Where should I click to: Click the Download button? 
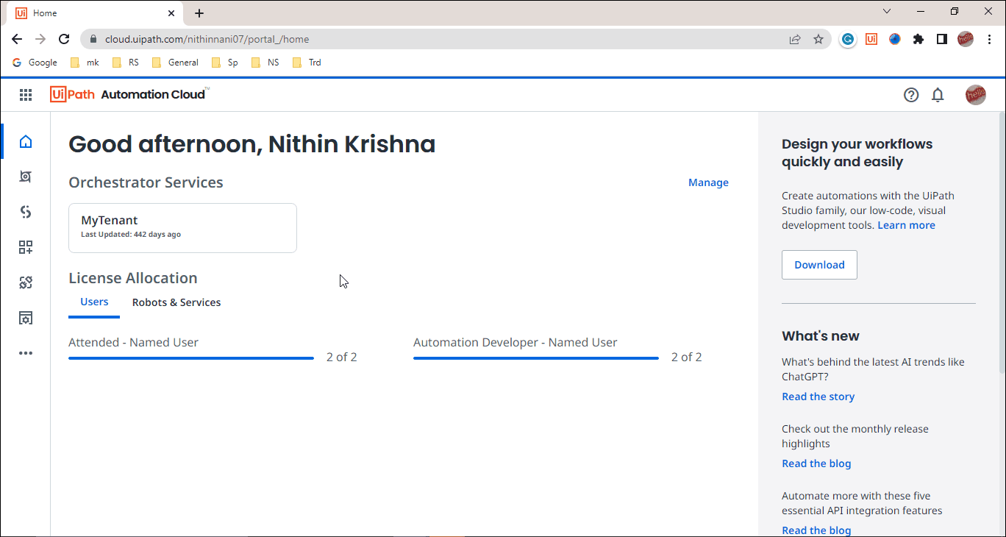click(819, 265)
